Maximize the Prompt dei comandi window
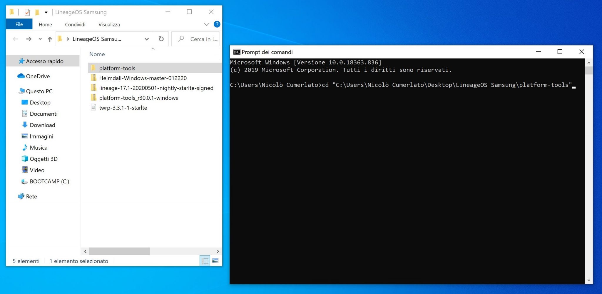This screenshot has width=602, height=294. tap(560, 52)
